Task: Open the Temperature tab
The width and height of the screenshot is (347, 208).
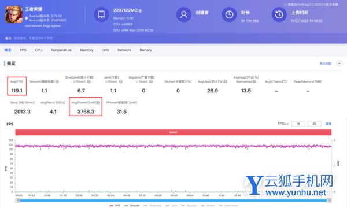Action: click(61, 50)
